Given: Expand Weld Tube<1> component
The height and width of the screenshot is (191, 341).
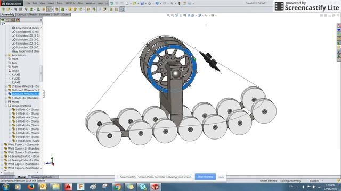Looking at the screenshot, I should pyautogui.click(x=2, y=145).
